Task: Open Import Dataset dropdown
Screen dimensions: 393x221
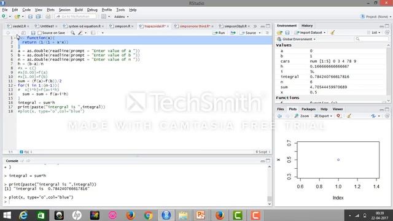Action: pyautogui.click(x=310, y=33)
